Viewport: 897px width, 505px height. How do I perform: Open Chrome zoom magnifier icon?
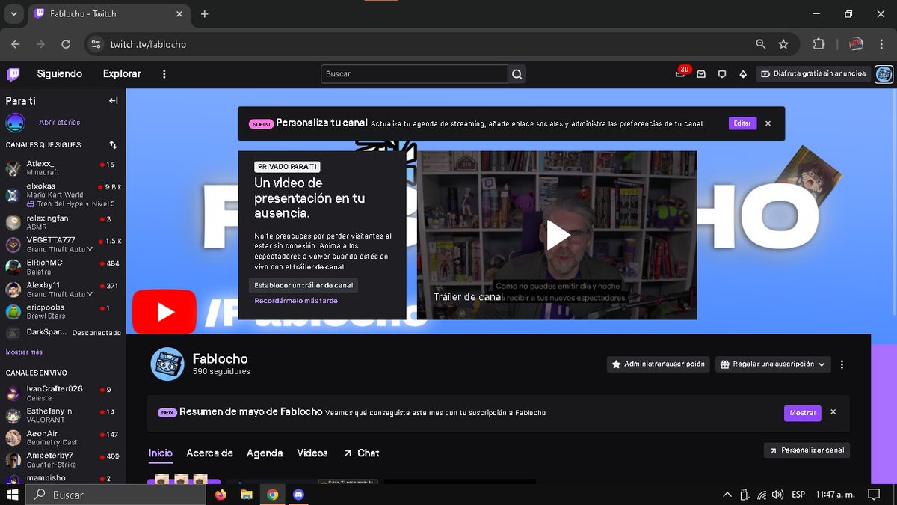click(761, 44)
